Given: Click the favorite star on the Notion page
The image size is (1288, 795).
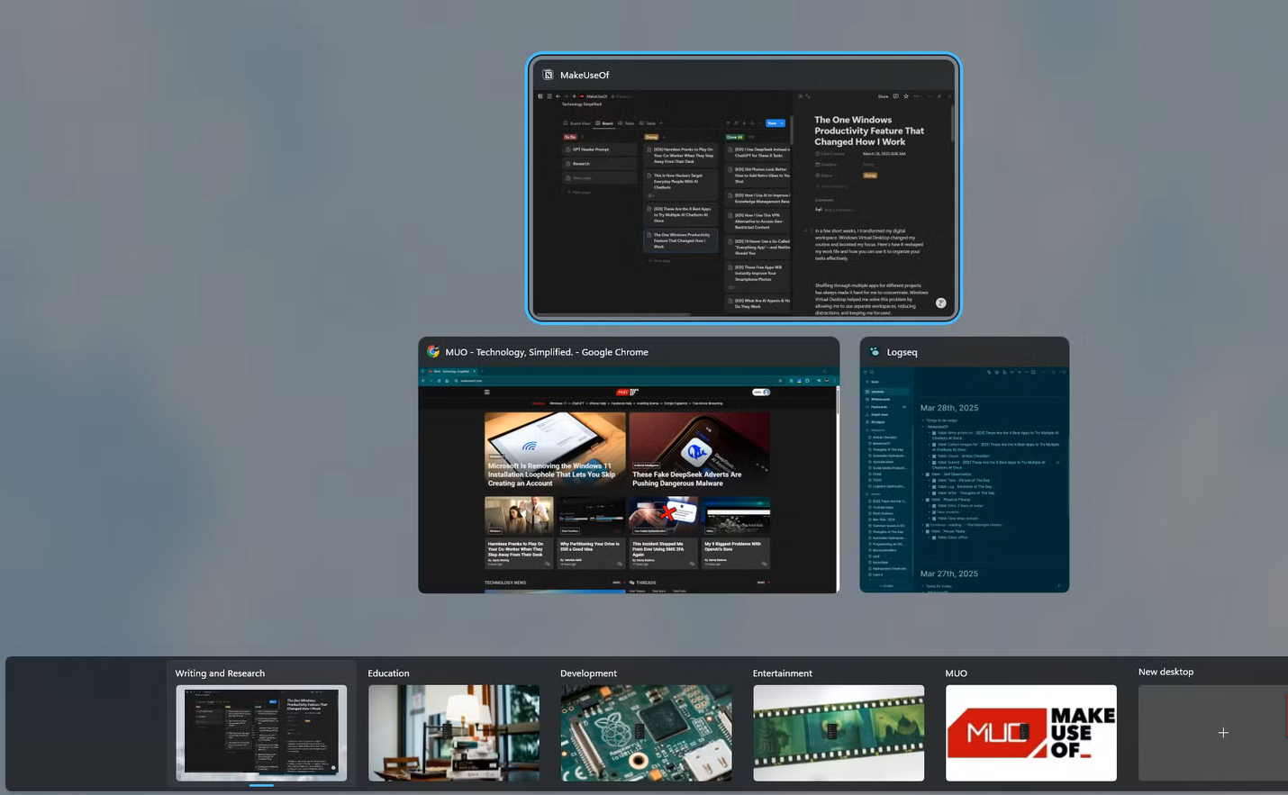Looking at the screenshot, I should (x=906, y=96).
